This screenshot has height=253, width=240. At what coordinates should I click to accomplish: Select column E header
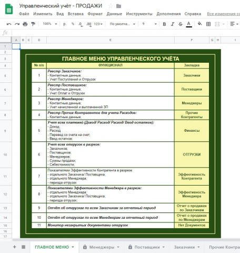coord(111,40)
